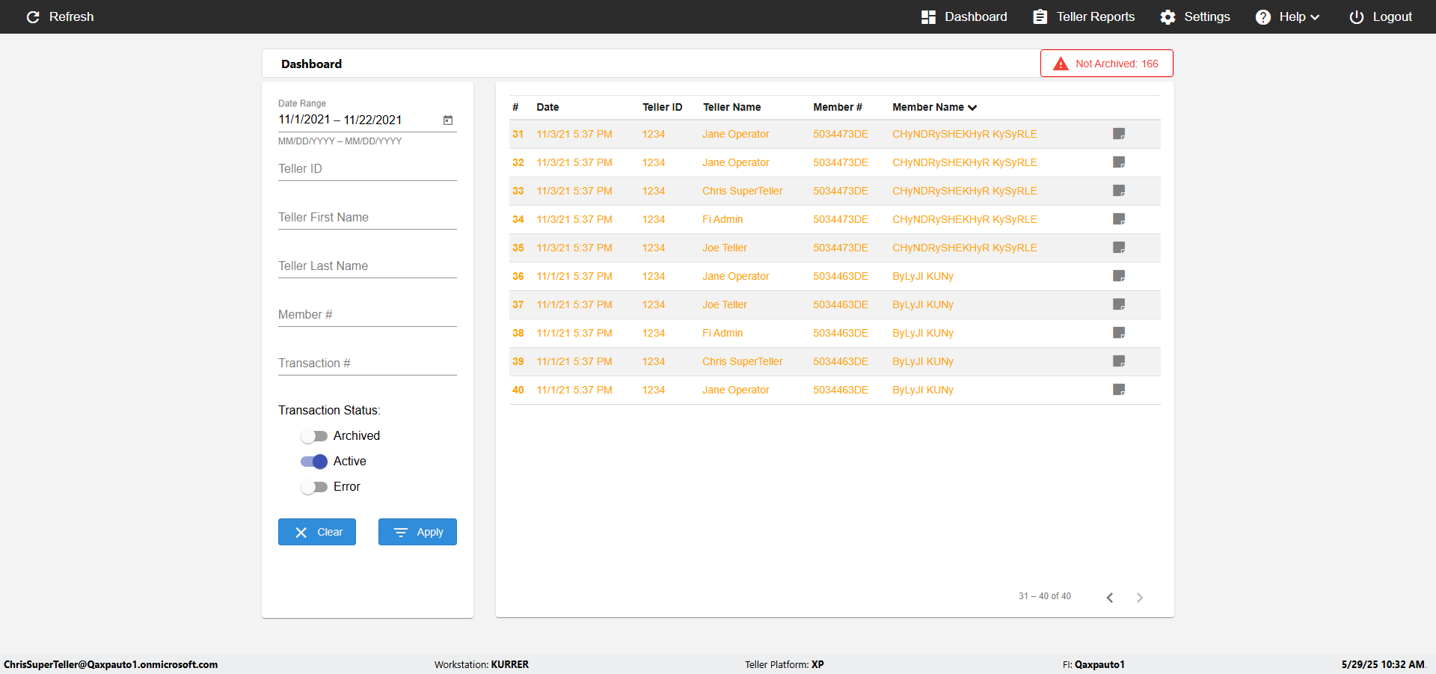Open the Dashboard menu item
The height and width of the screenshot is (674, 1436).
(x=963, y=16)
